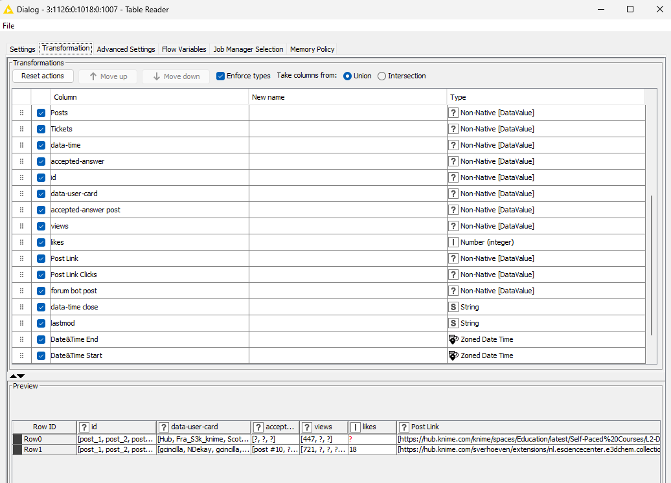This screenshot has height=483, width=671.
Task: Switch to the Transformation tab
Action: pos(66,49)
